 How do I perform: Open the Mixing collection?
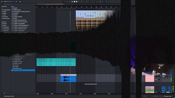5,13
